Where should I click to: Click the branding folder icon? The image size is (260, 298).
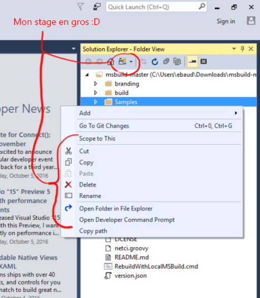pos(108,84)
